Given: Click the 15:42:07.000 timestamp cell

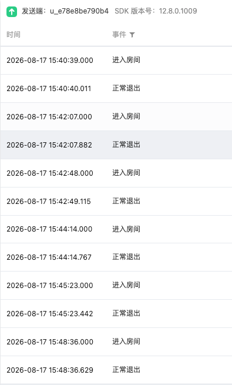Looking at the screenshot, I should tap(49, 116).
